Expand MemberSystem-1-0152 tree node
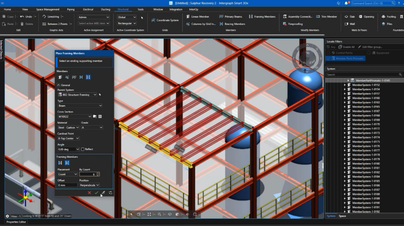404x226 pixels. (345, 85)
